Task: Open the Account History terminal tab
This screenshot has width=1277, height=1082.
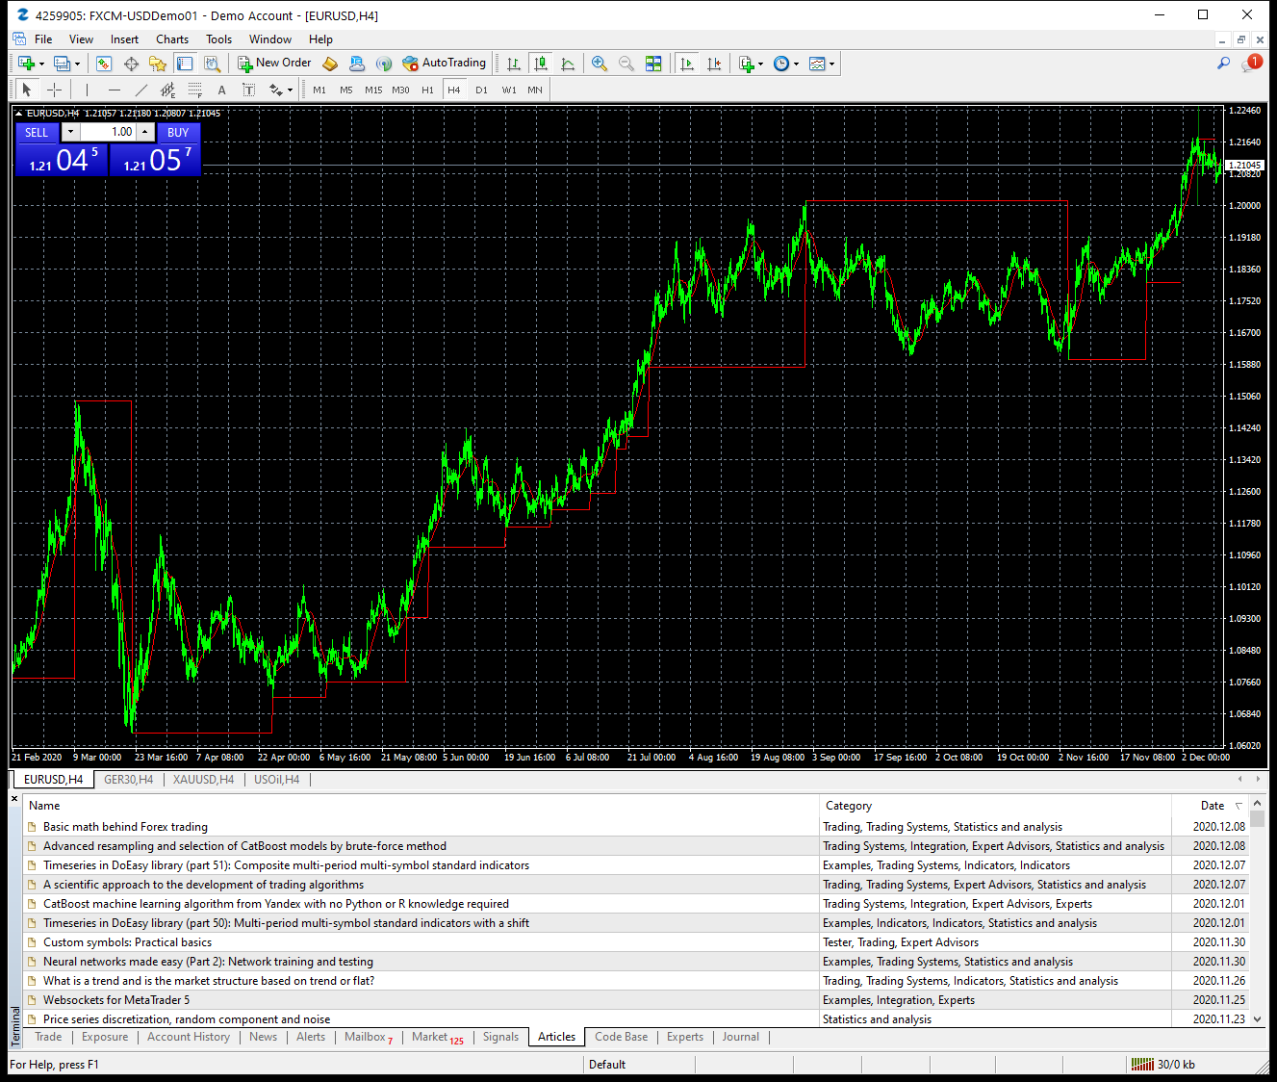Action: pyautogui.click(x=189, y=1037)
